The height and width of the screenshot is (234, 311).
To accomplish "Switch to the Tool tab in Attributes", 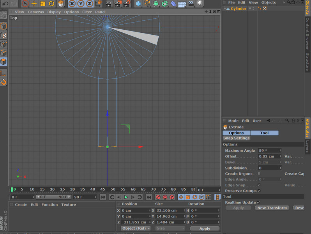I will (x=264, y=133).
